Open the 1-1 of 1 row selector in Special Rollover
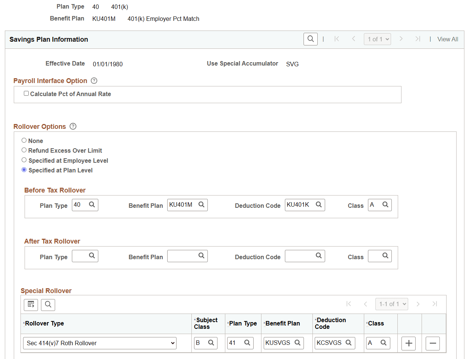 391,304
